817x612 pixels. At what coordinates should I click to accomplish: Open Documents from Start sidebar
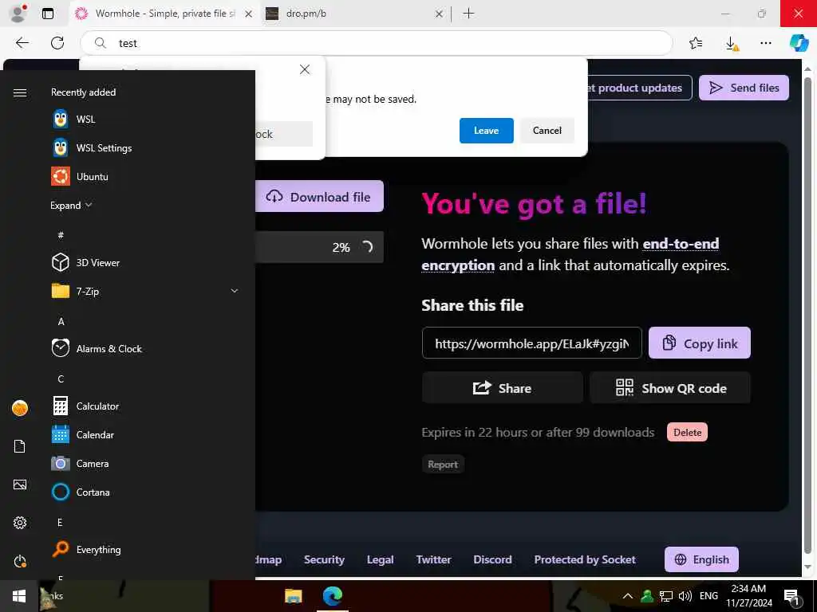pos(20,446)
